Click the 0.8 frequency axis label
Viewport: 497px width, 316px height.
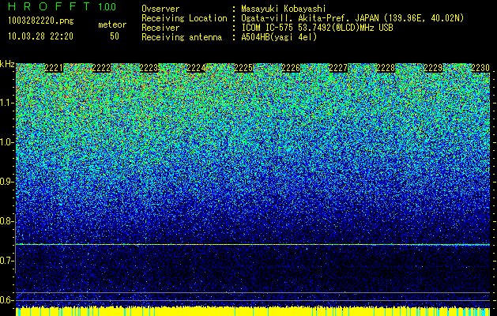(x=6, y=221)
